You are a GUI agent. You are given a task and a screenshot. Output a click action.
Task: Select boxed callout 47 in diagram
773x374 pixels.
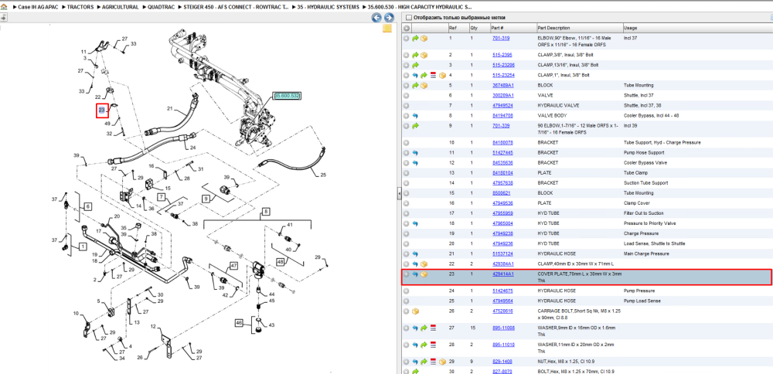click(233, 266)
